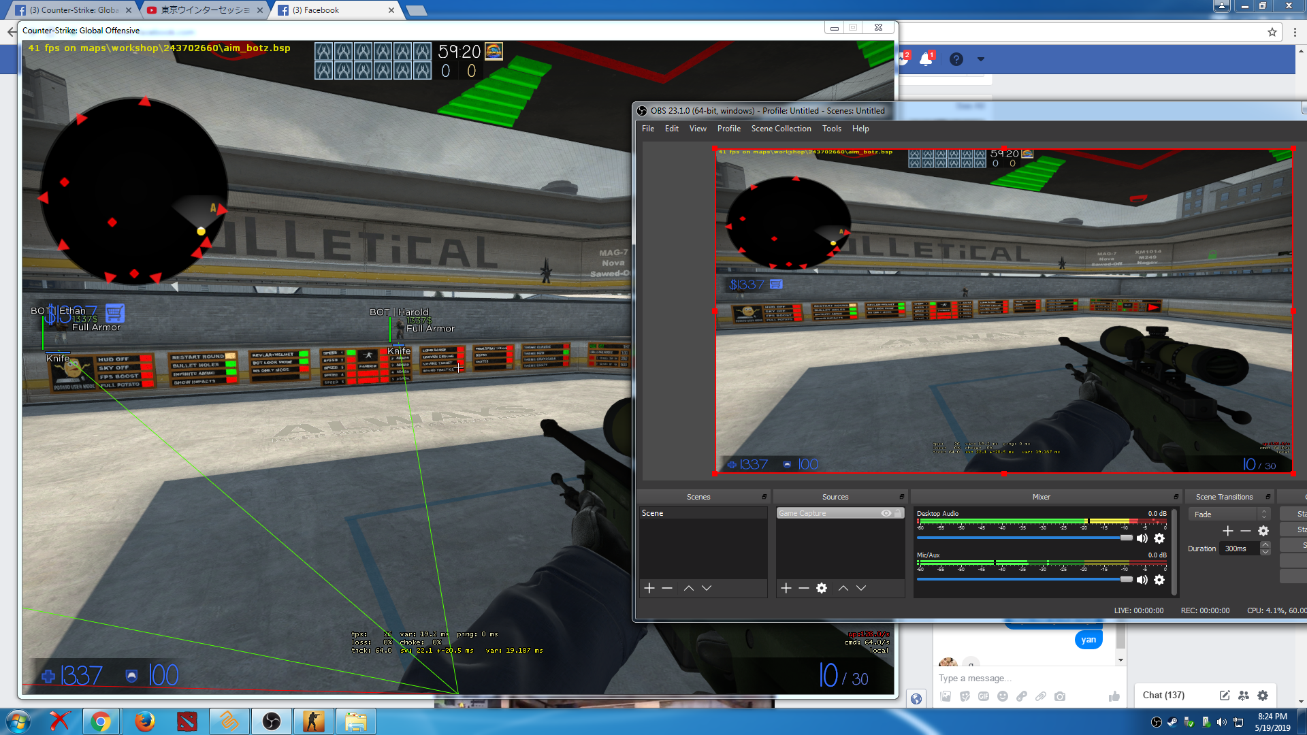Image resolution: width=1307 pixels, height=735 pixels.
Task: Open Facebook quick help question icon
Action: (x=956, y=59)
